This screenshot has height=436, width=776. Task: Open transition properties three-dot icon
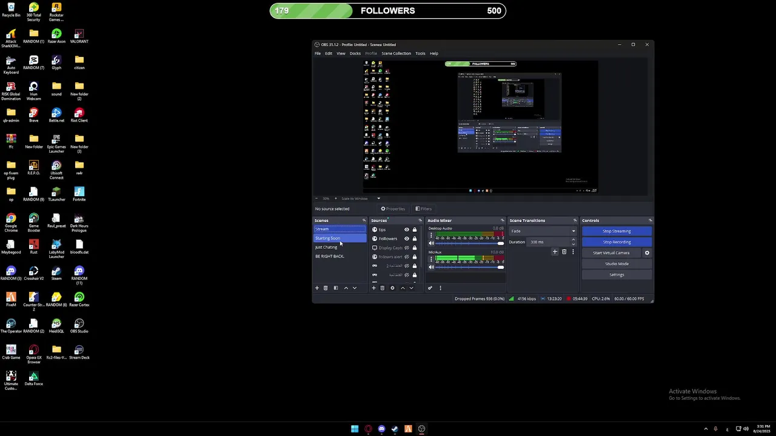coord(573,252)
